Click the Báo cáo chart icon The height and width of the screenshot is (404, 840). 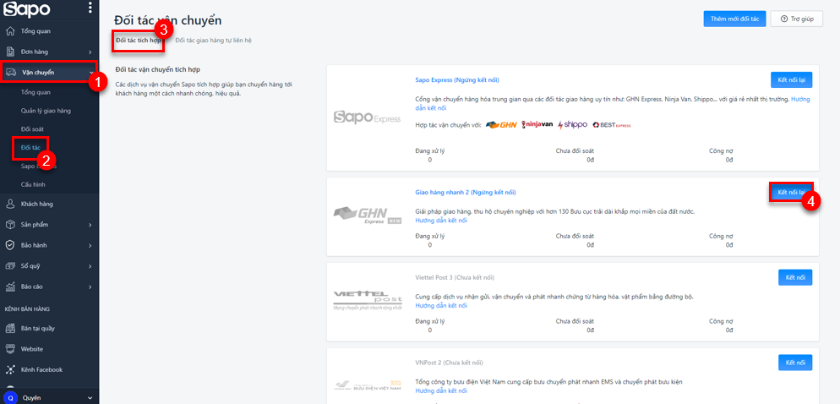pos(9,287)
